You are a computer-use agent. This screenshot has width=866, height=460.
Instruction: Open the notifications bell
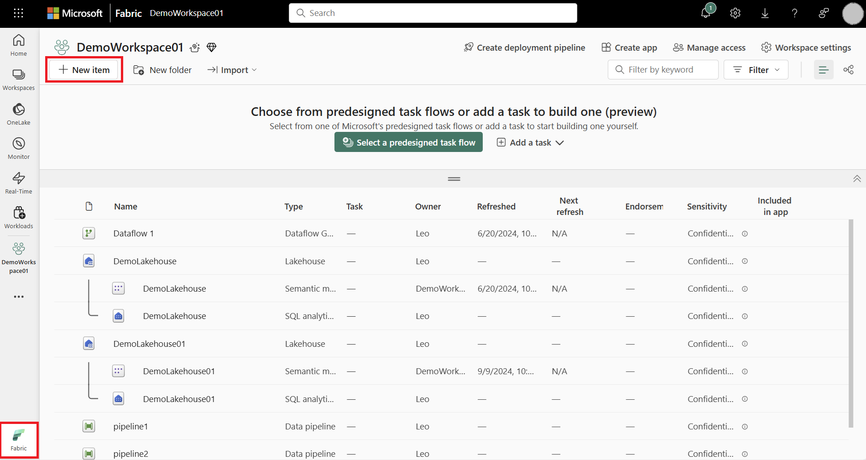pos(705,13)
